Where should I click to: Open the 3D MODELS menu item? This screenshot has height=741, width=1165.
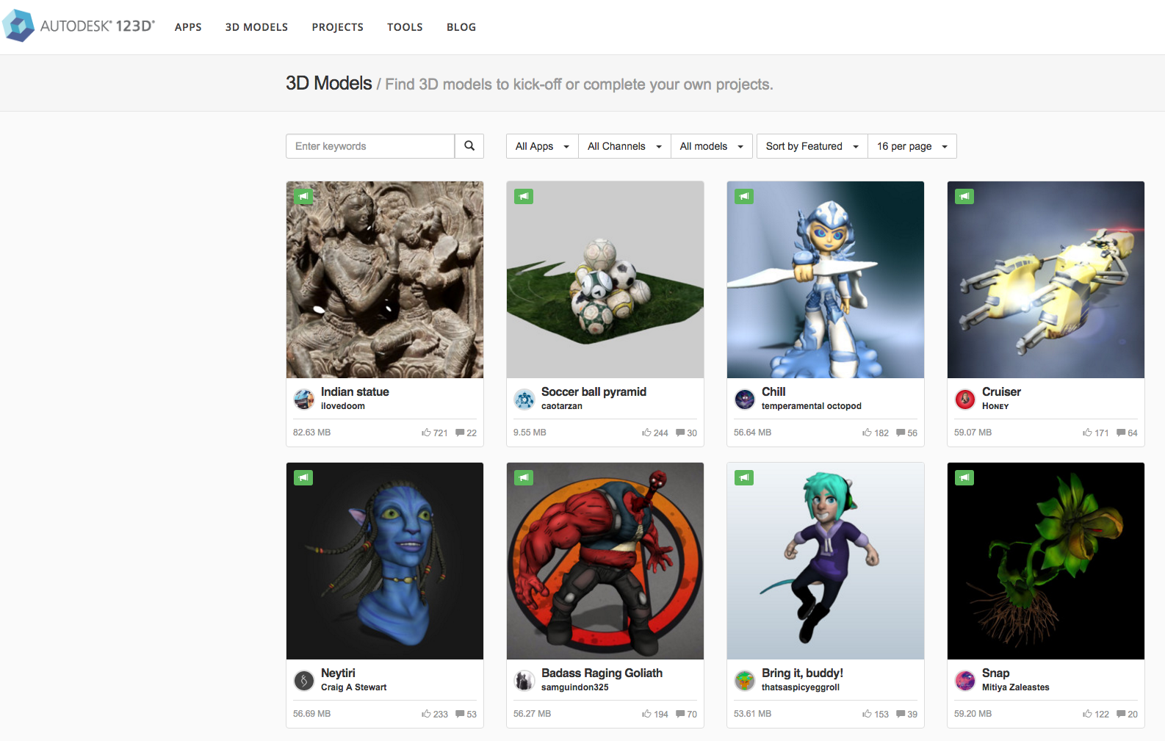(x=256, y=27)
